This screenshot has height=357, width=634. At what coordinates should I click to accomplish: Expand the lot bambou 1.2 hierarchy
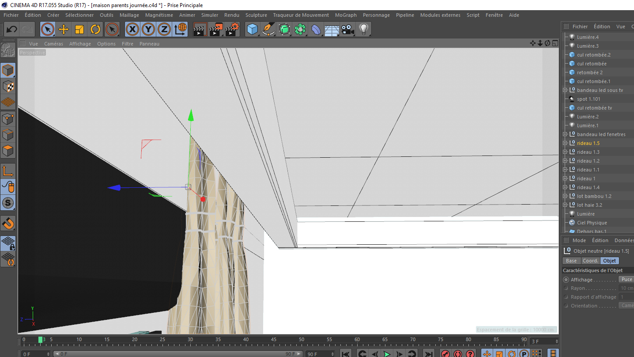coord(565,196)
